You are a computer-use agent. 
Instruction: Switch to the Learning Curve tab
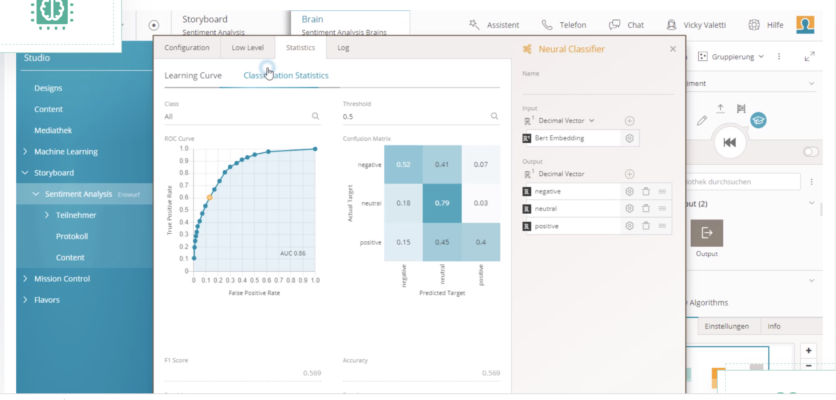click(193, 75)
